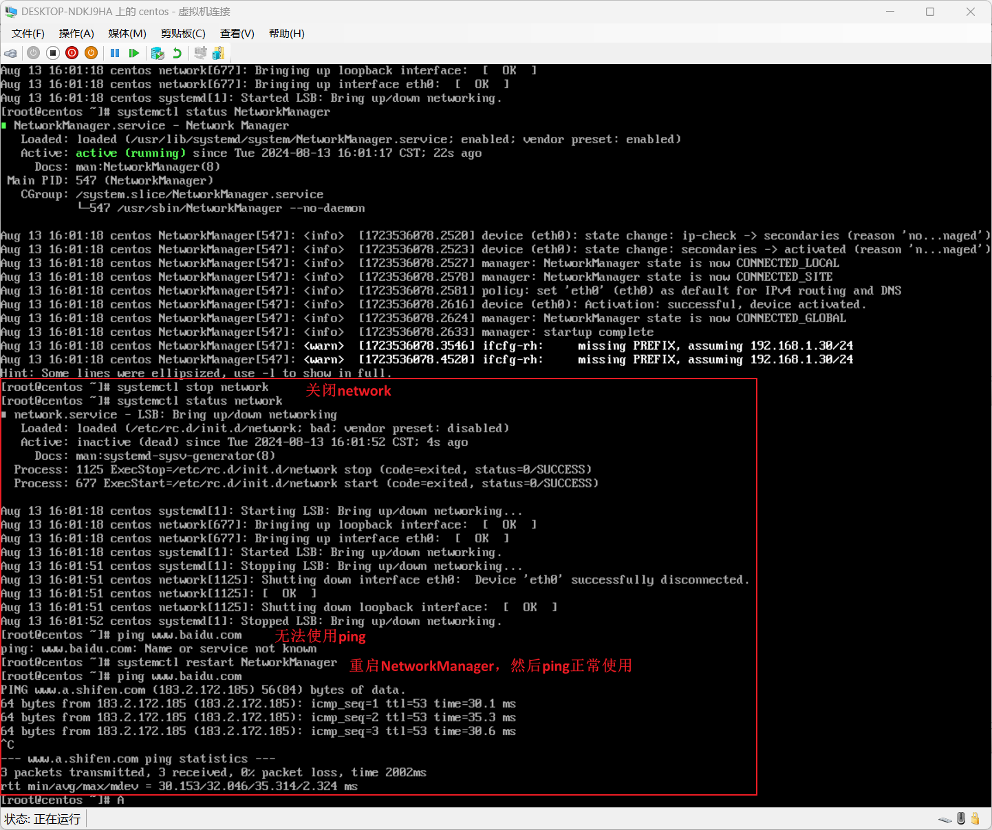Close the virtual machine connection window
Screen dimensions: 992x830
tap(971, 12)
